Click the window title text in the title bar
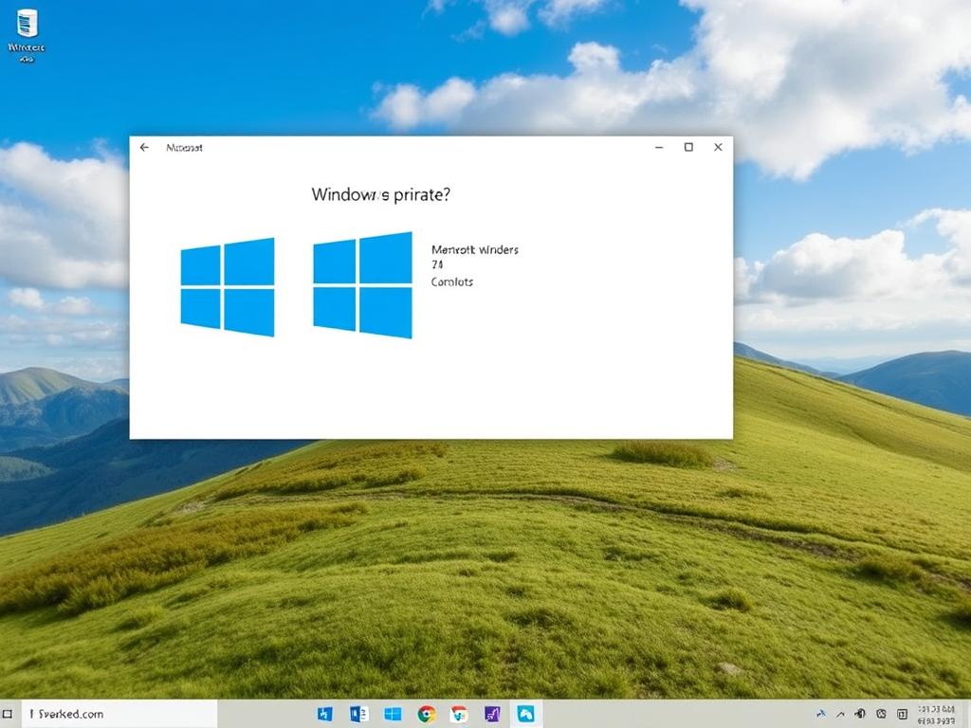 coord(184,147)
